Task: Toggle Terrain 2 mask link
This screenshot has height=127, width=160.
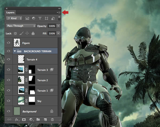Action: pos(26,80)
